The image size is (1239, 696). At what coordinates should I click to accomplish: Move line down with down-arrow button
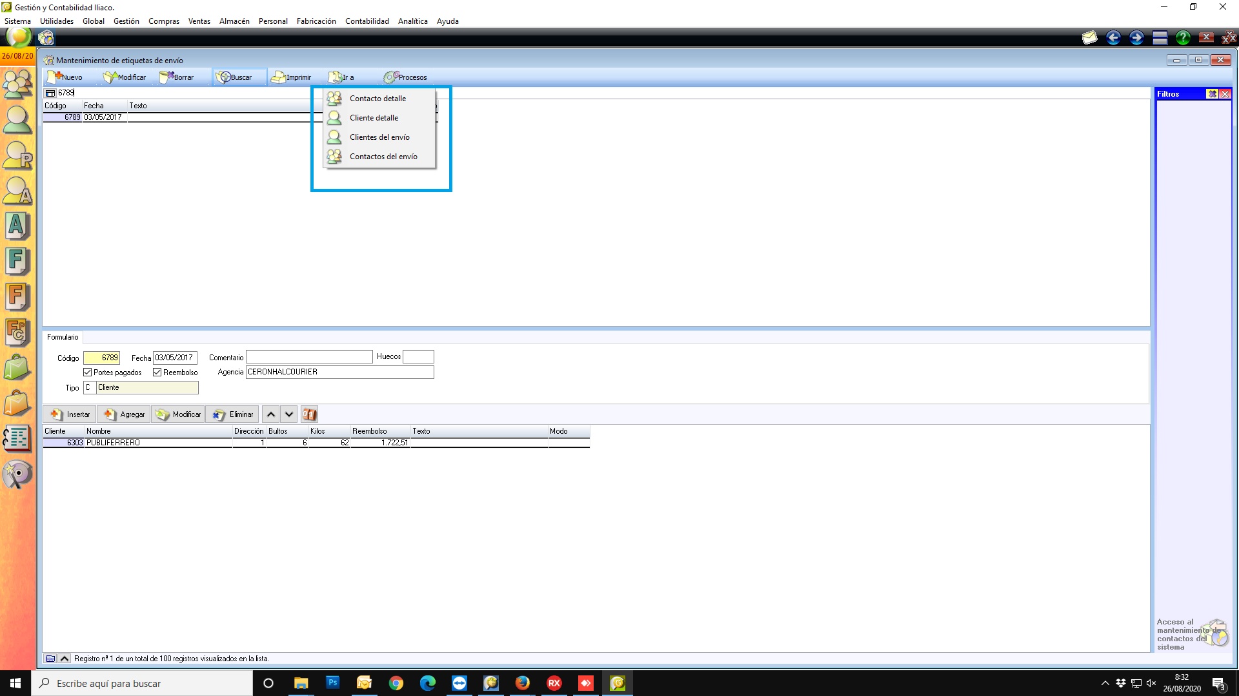(x=289, y=414)
